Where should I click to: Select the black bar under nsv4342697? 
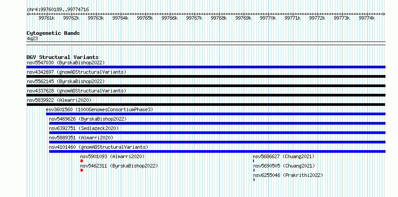tap(206, 76)
